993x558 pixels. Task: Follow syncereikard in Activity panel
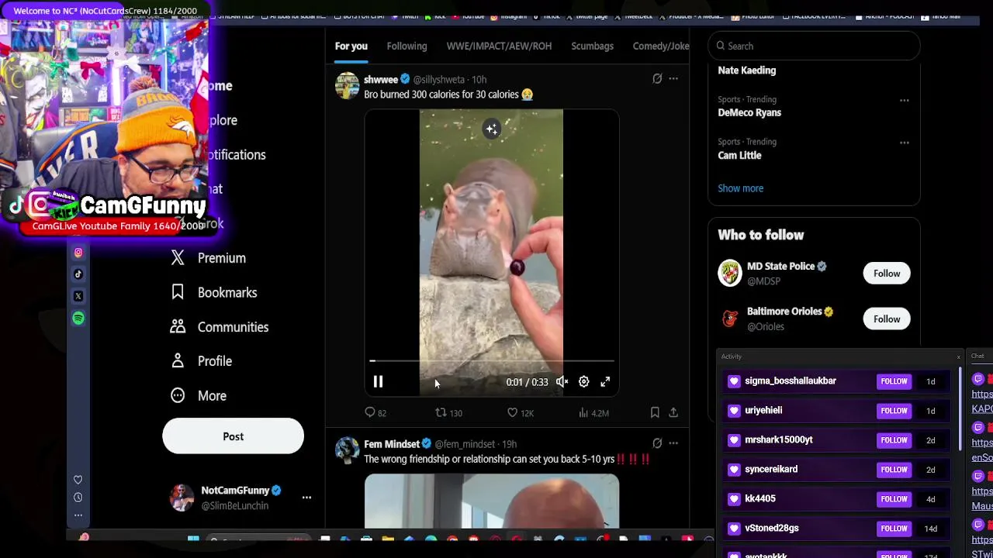894,470
